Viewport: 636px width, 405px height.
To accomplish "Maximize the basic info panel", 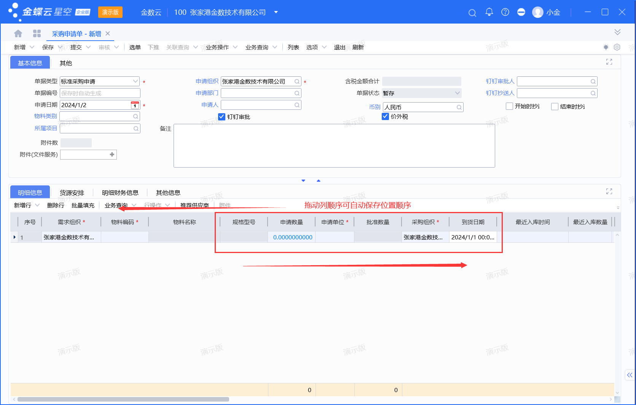I will (x=609, y=62).
